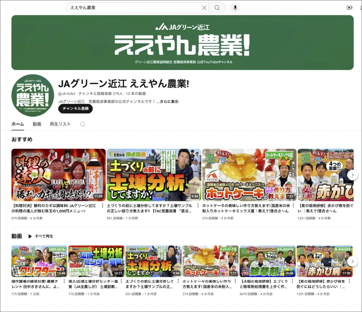
Task: Open options menu for featured ホットケーキ video
Action: click(293, 206)
